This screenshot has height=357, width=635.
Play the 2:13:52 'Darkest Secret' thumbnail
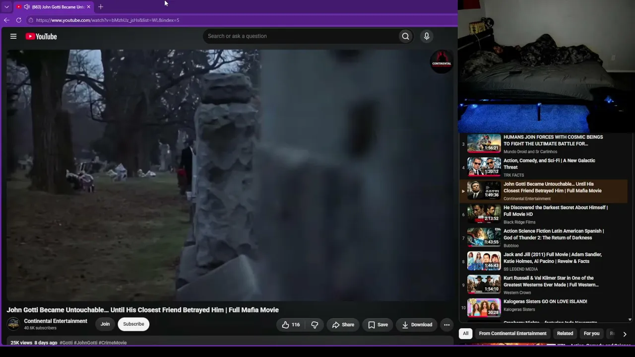(484, 214)
